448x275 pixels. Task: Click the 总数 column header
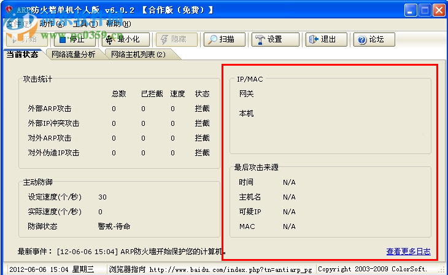119,94
